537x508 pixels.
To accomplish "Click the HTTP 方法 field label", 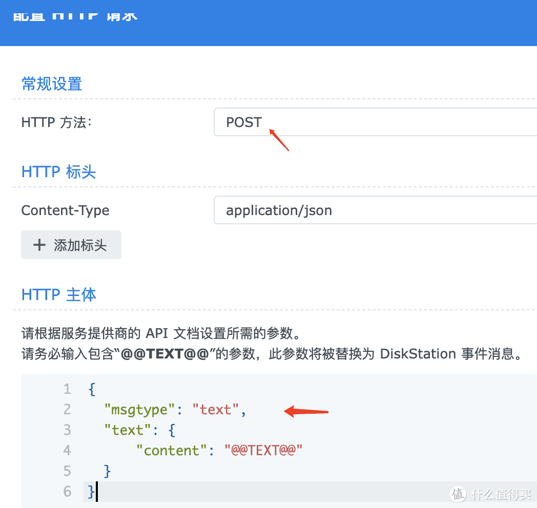I will click(56, 122).
